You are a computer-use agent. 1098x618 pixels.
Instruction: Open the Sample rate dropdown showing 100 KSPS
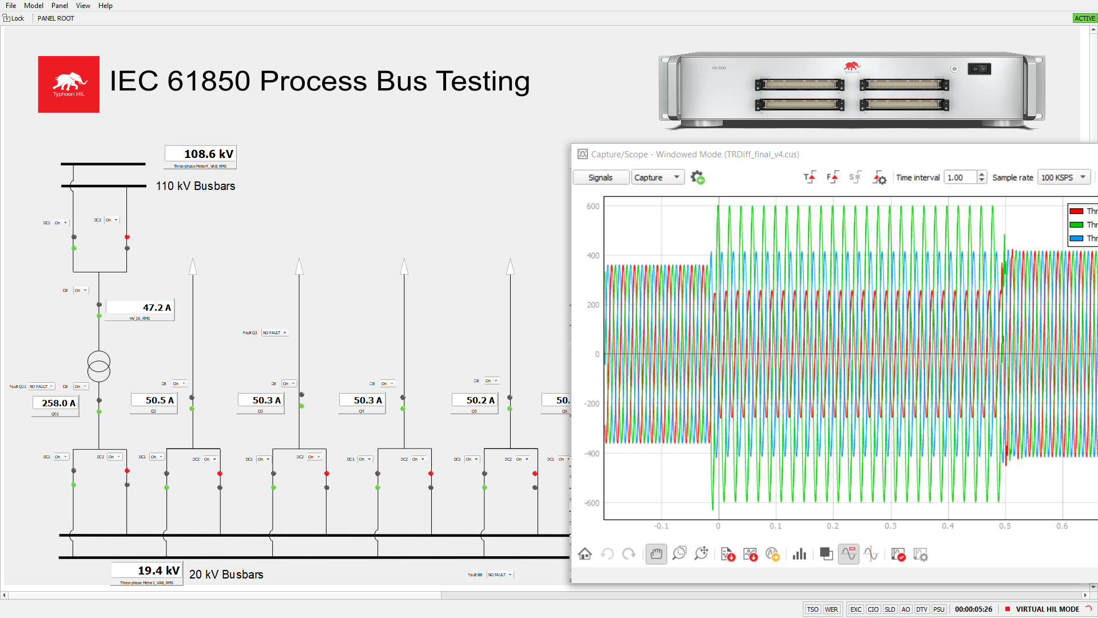[1064, 177]
